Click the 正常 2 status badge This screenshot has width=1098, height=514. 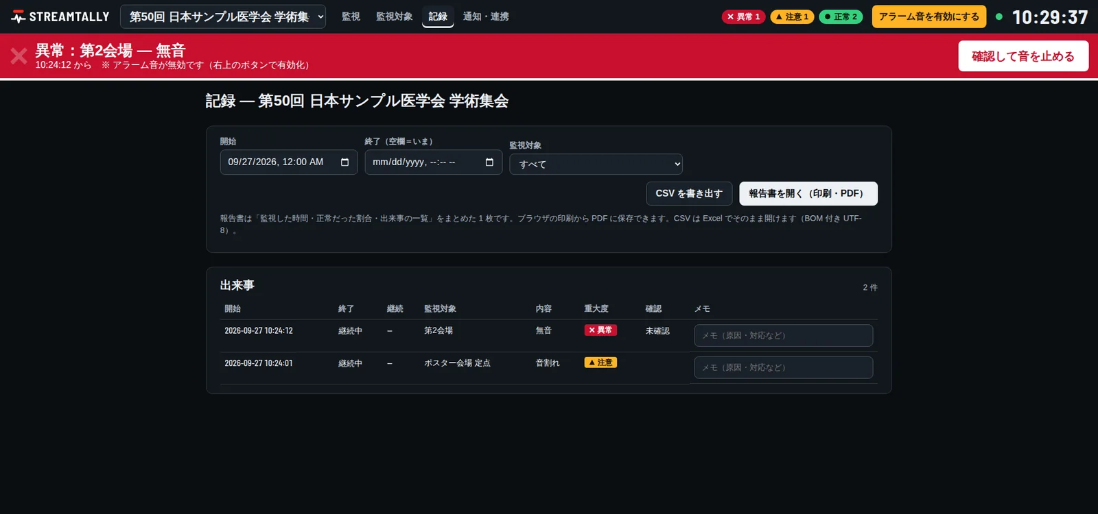pyautogui.click(x=841, y=16)
